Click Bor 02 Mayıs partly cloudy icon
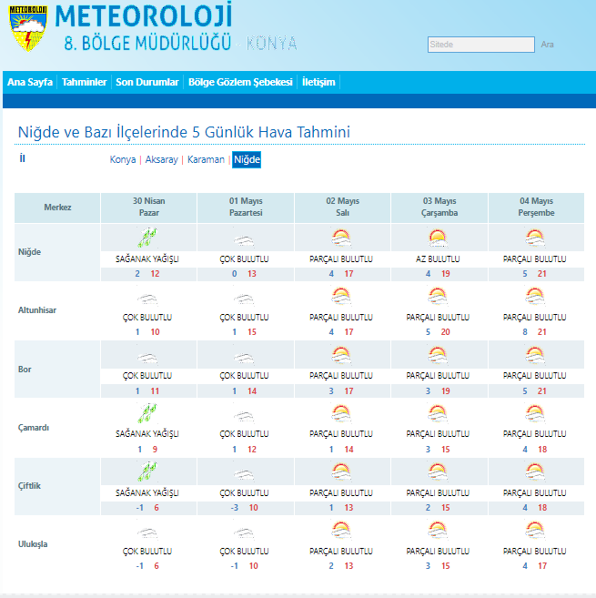The width and height of the screenshot is (596, 598). 341,355
